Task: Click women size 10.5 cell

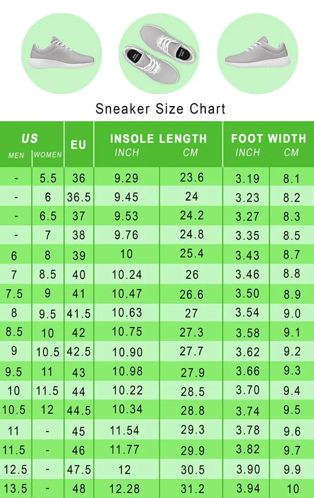Action: (48, 352)
